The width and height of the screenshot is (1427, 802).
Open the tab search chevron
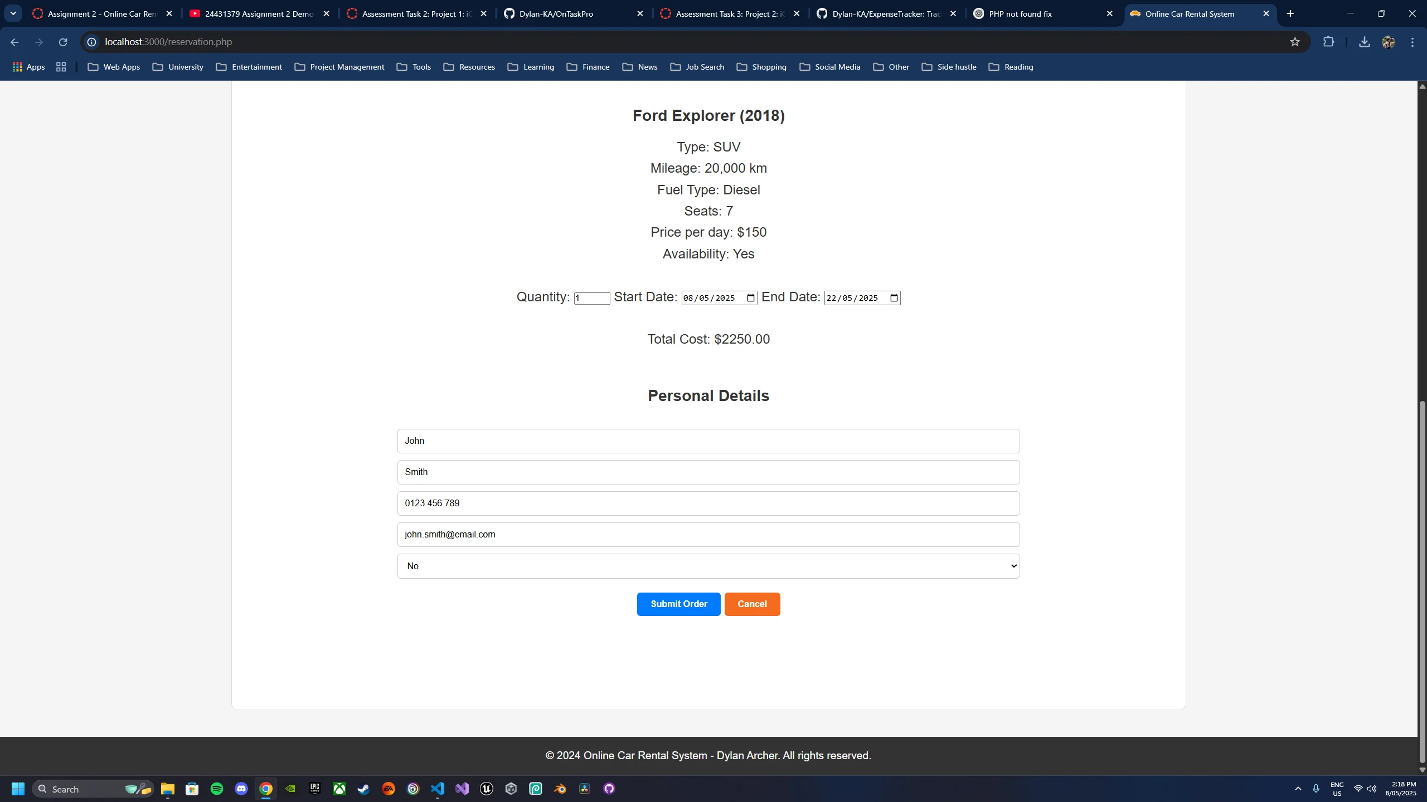[x=13, y=13]
